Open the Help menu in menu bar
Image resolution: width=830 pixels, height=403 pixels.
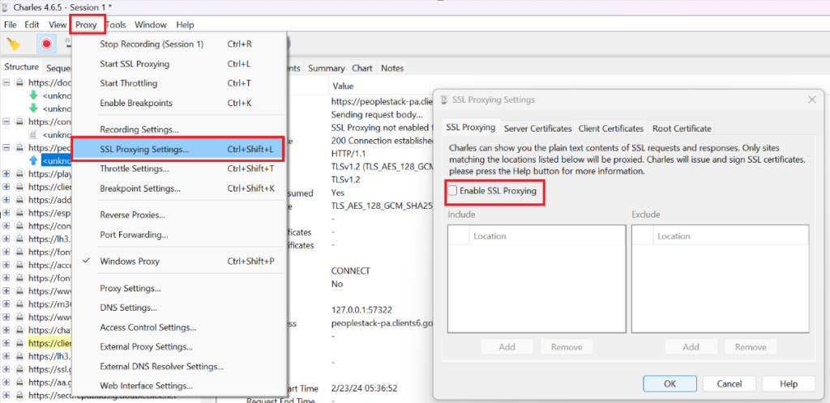click(185, 24)
